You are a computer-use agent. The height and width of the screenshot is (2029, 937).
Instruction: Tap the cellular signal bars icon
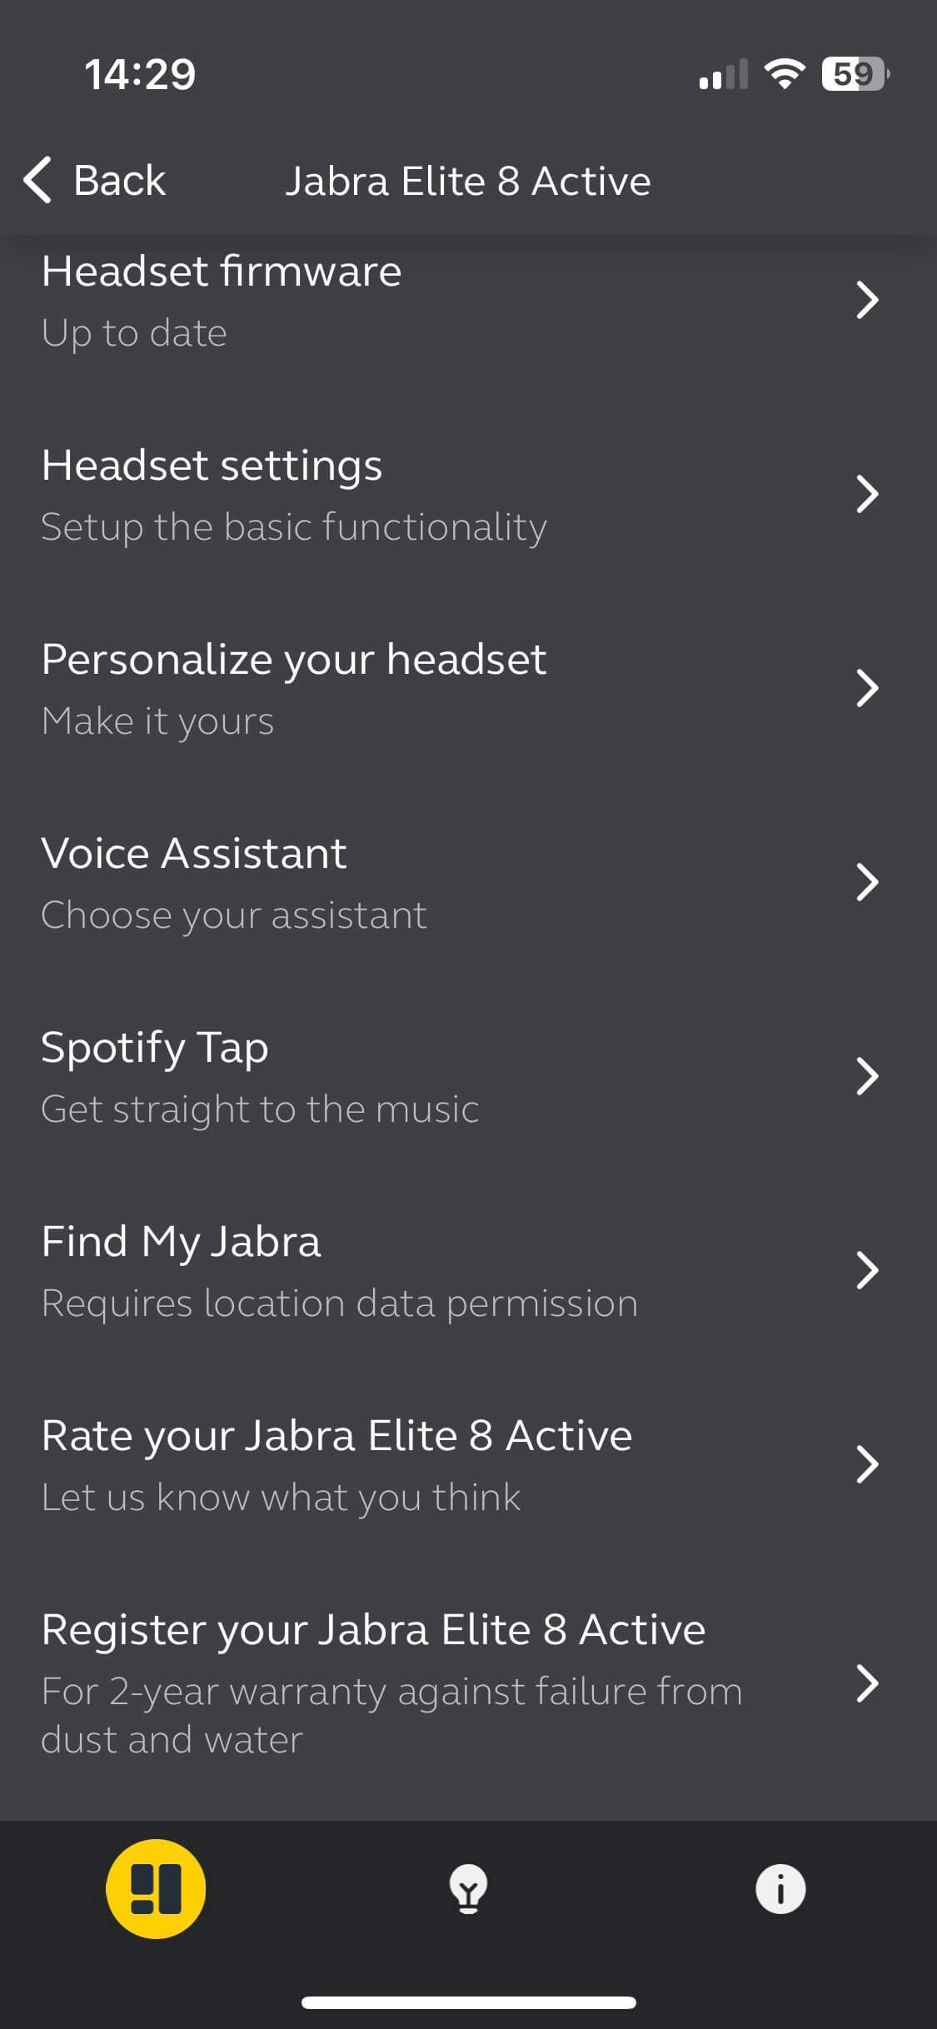coord(723,75)
